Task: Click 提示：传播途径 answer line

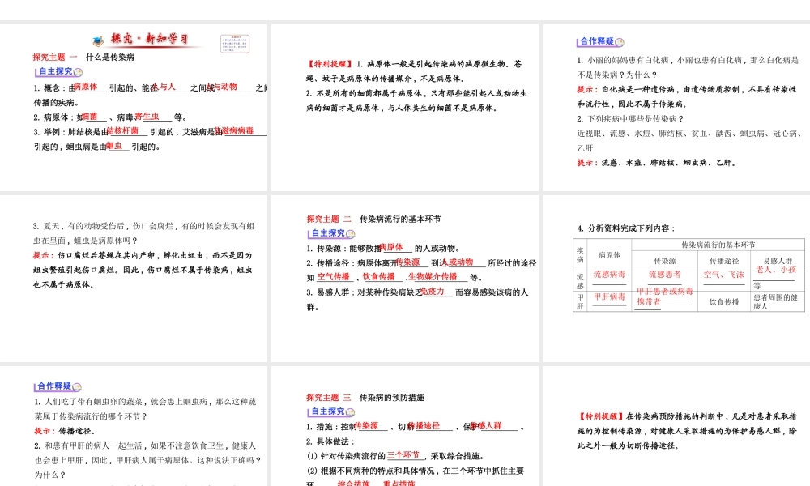Action: [65, 431]
